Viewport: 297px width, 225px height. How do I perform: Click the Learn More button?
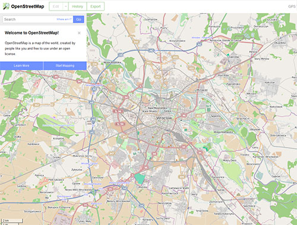tap(21, 65)
